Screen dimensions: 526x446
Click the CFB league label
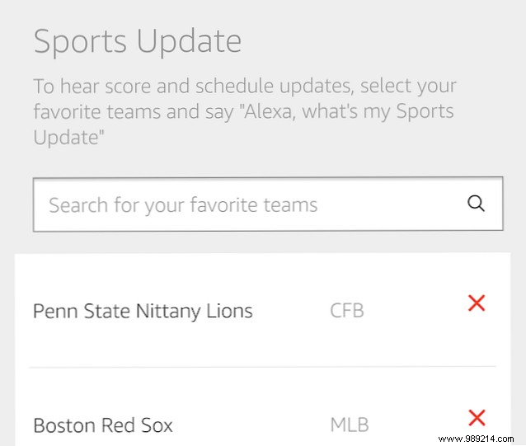(x=346, y=311)
